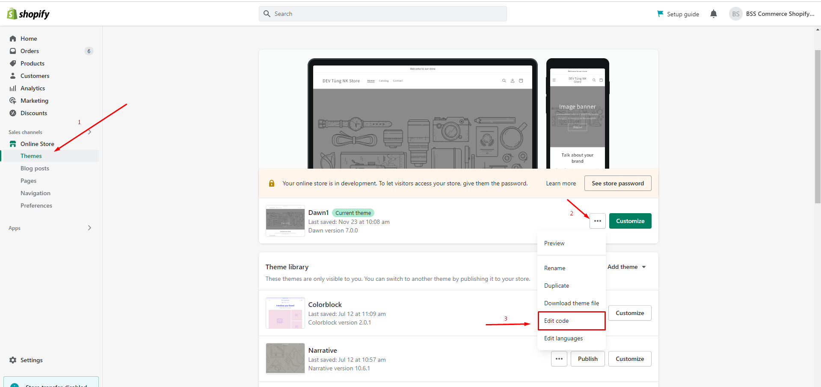Screen dimensions: 821x387
Task: Open notifications bell
Action: click(714, 14)
